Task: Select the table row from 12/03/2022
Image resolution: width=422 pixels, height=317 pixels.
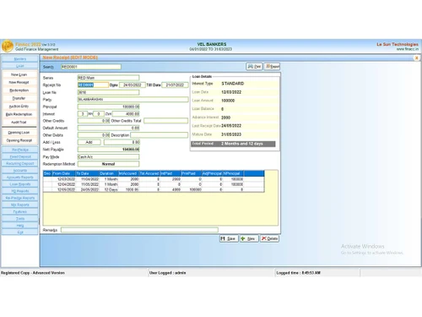Action: click(x=154, y=179)
